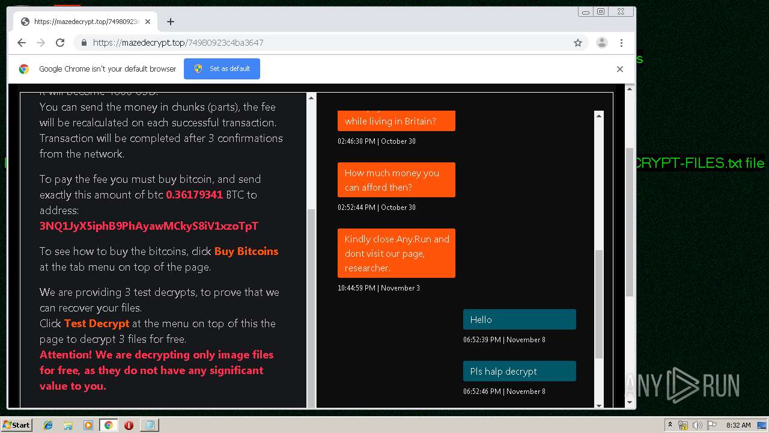Click the Chrome taskbar icon
The width and height of the screenshot is (769, 433).
(108, 425)
